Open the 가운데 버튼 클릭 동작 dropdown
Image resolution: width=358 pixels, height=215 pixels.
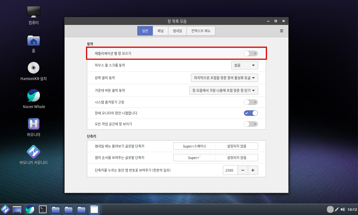224,90
